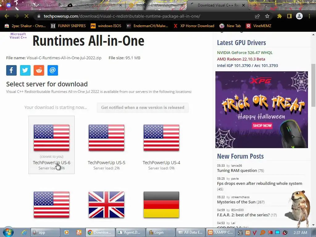
Task: Open EndermanCH/Malw... bookmark
Action: [x=147, y=26]
